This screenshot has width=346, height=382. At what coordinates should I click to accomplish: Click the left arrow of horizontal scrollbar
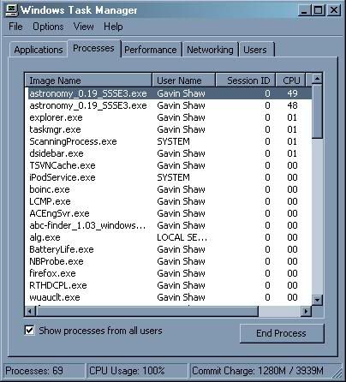point(30,311)
